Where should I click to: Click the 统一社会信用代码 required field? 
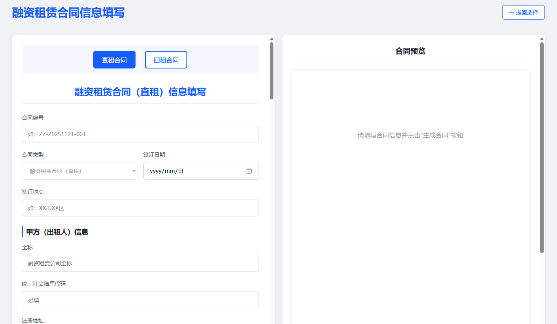pyautogui.click(x=140, y=300)
